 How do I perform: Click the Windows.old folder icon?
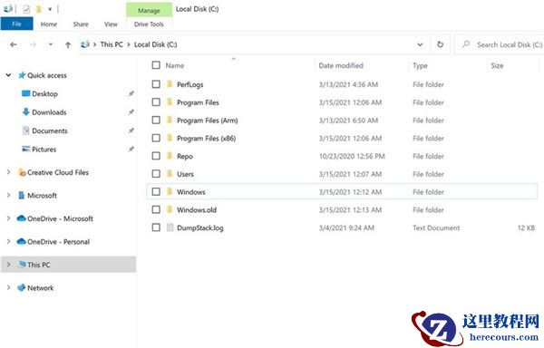[x=170, y=209]
